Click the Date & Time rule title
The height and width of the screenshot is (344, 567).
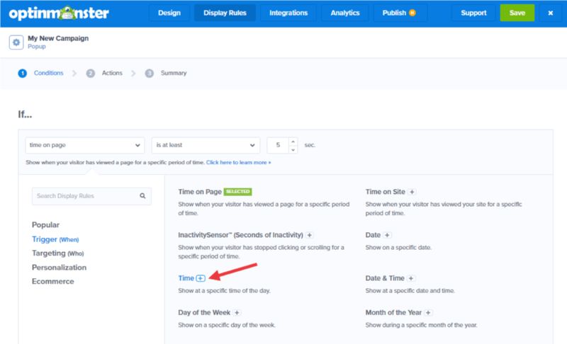click(x=385, y=278)
